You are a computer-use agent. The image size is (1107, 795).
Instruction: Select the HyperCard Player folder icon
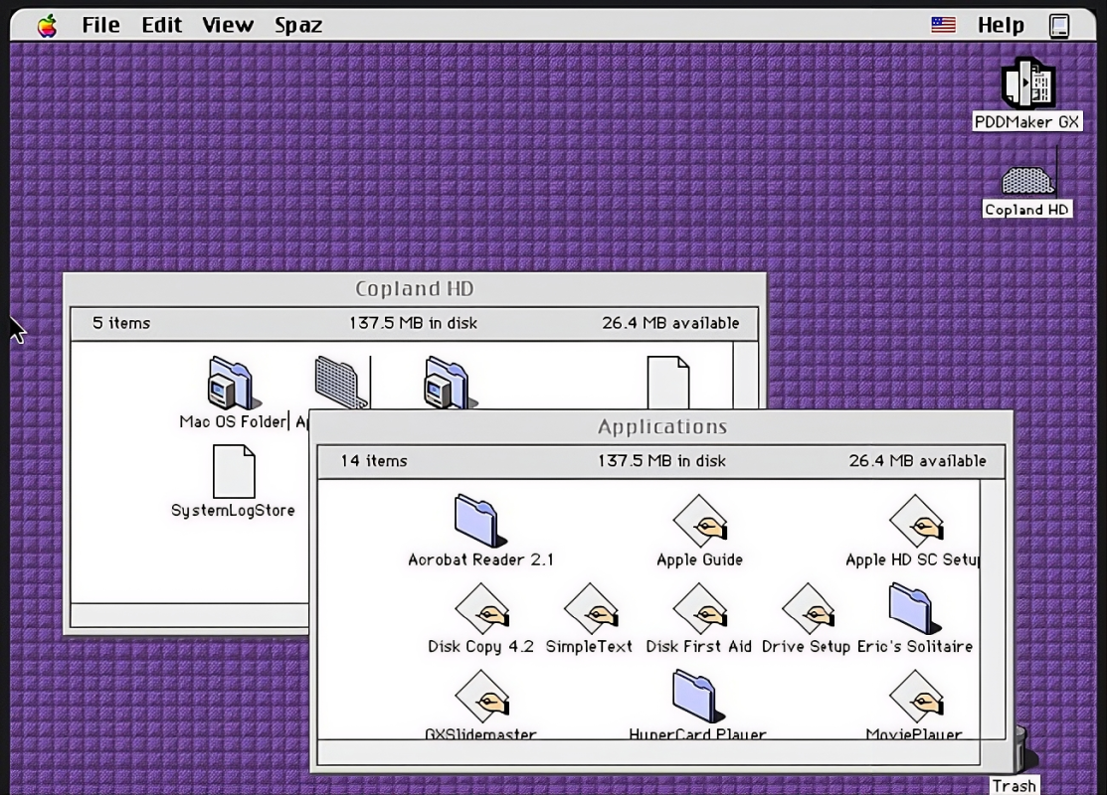697,697
